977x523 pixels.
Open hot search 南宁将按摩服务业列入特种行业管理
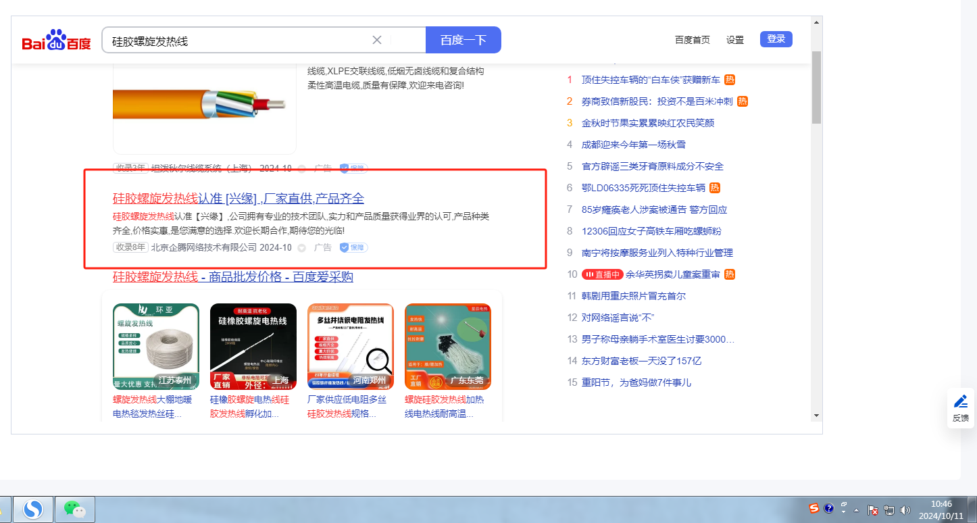[657, 253]
